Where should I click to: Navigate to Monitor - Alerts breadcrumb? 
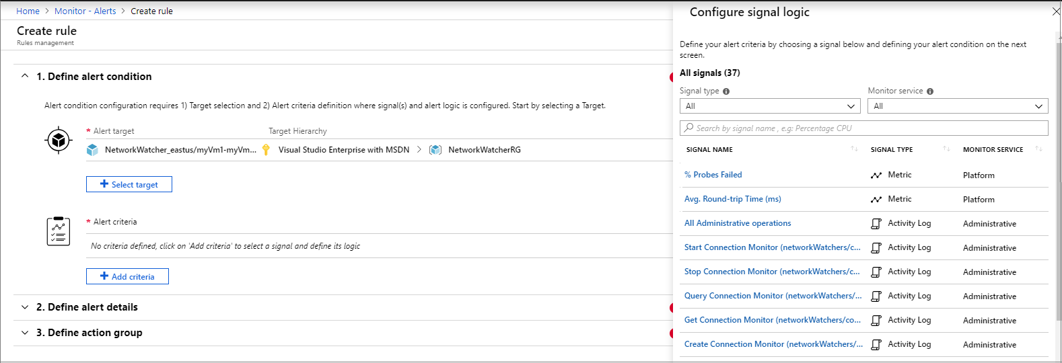pos(85,11)
